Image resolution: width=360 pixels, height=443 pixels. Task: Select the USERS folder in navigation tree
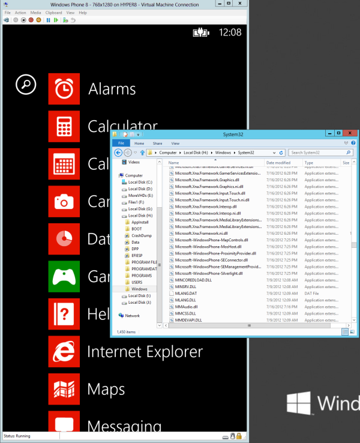[137, 282]
